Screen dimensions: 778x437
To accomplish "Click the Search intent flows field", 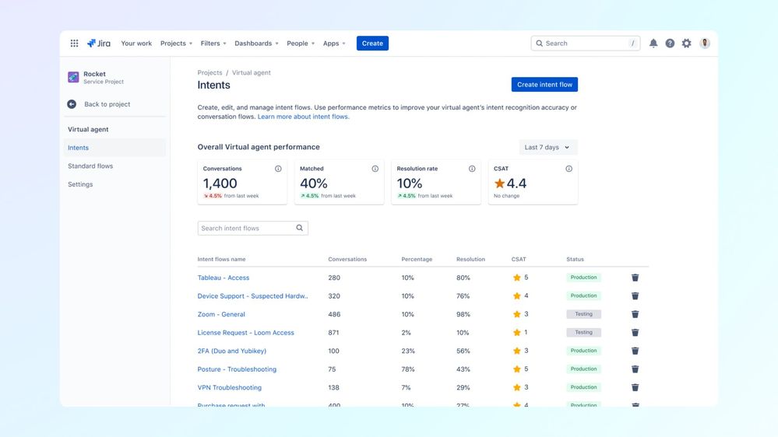I will tap(252, 228).
